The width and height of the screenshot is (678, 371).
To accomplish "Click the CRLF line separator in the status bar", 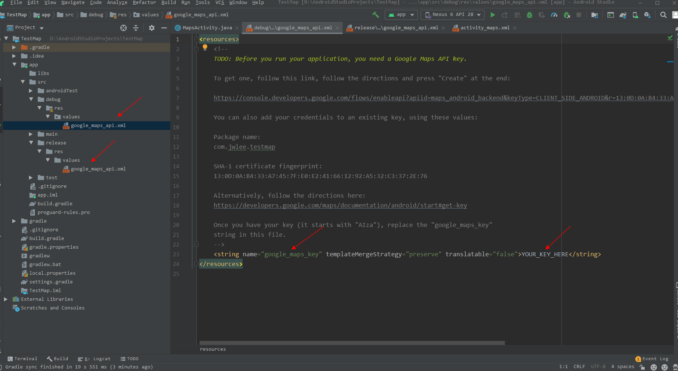I will [x=579, y=367].
